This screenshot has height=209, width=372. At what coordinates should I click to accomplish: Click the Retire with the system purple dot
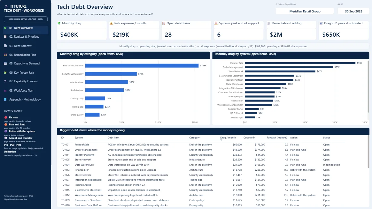[x=6, y=131]
